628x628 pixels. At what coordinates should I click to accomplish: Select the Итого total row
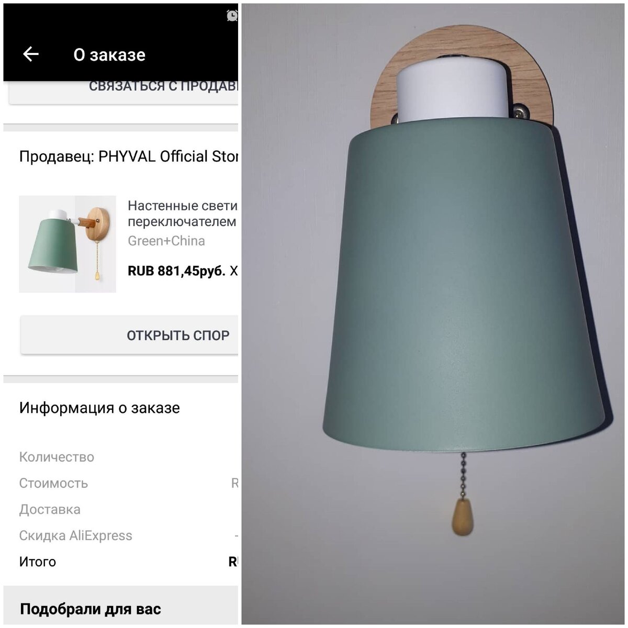pos(129,562)
